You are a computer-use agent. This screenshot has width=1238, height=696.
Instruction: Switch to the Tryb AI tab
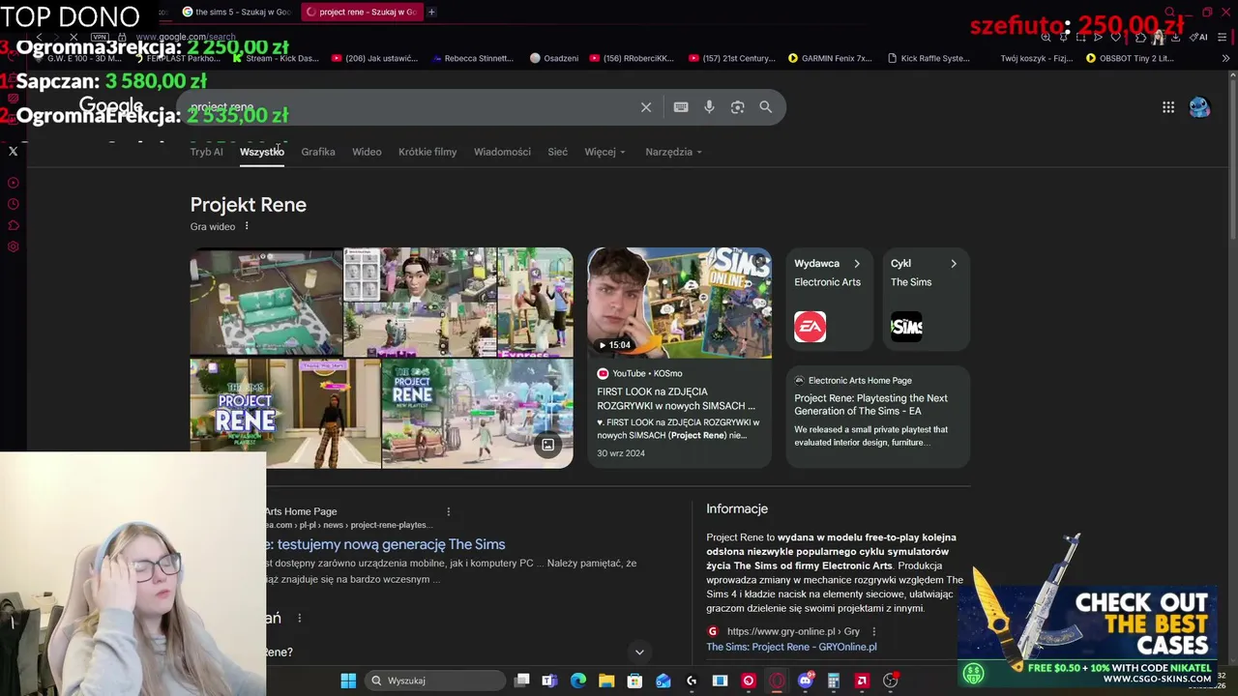(206, 152)
